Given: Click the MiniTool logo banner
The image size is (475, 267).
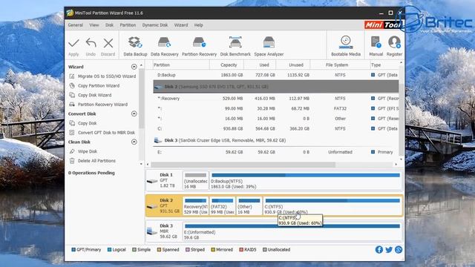Looking at the screenshot, I should coord(383,24).
